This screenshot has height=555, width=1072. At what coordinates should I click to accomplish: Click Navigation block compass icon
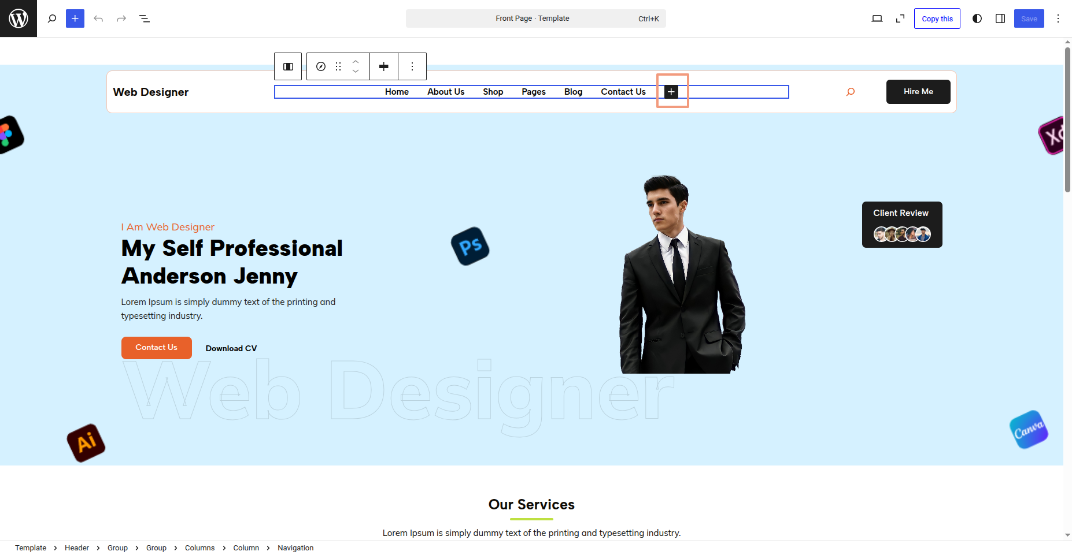tap(321, 66)
